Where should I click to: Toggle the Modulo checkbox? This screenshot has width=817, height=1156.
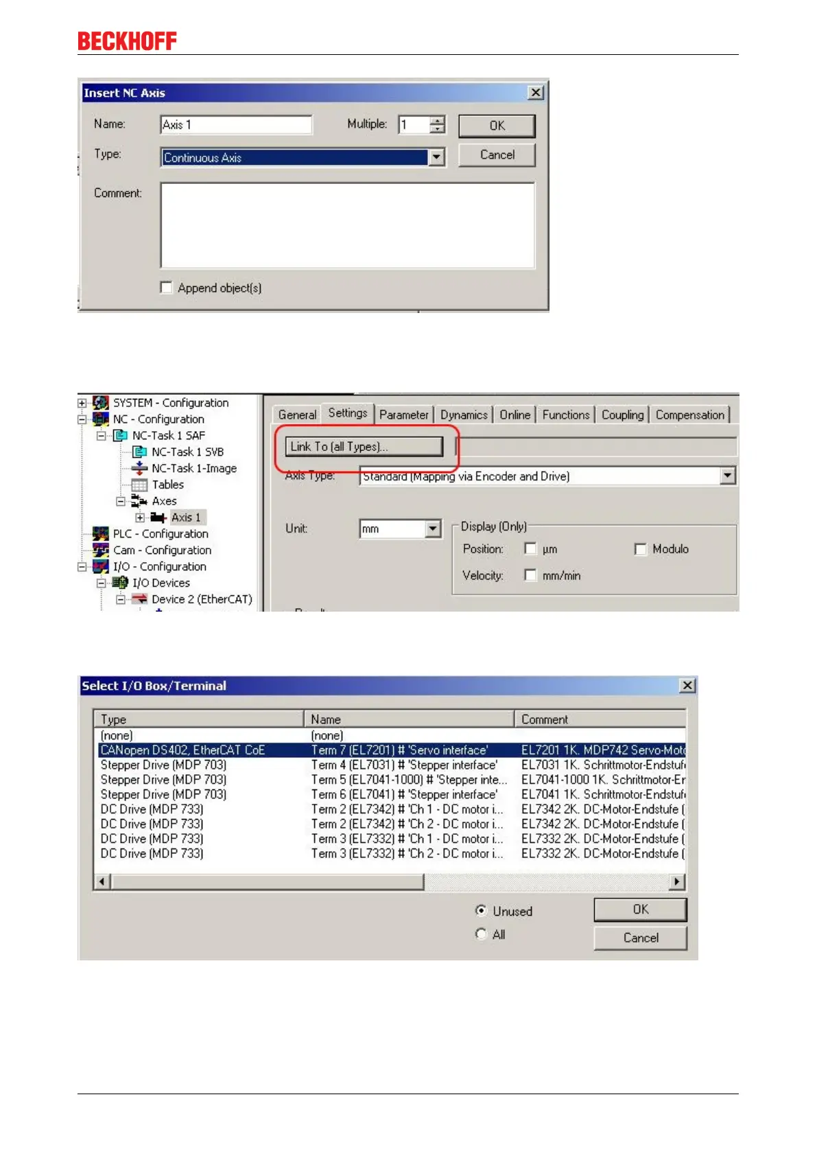point(641,549)
